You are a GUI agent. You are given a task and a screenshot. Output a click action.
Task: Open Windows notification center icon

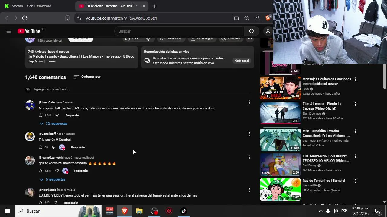378,211
